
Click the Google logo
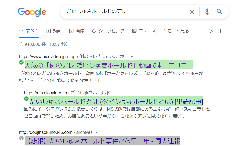(x=32, y=12)
